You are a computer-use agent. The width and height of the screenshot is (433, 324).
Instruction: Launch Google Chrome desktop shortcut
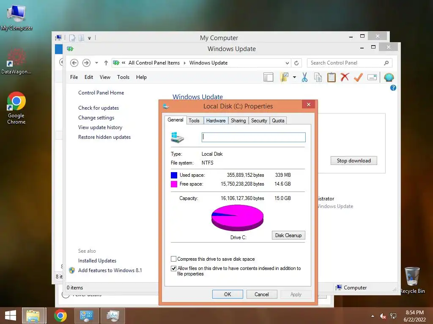pyautogui.click(x=16, y=108)
